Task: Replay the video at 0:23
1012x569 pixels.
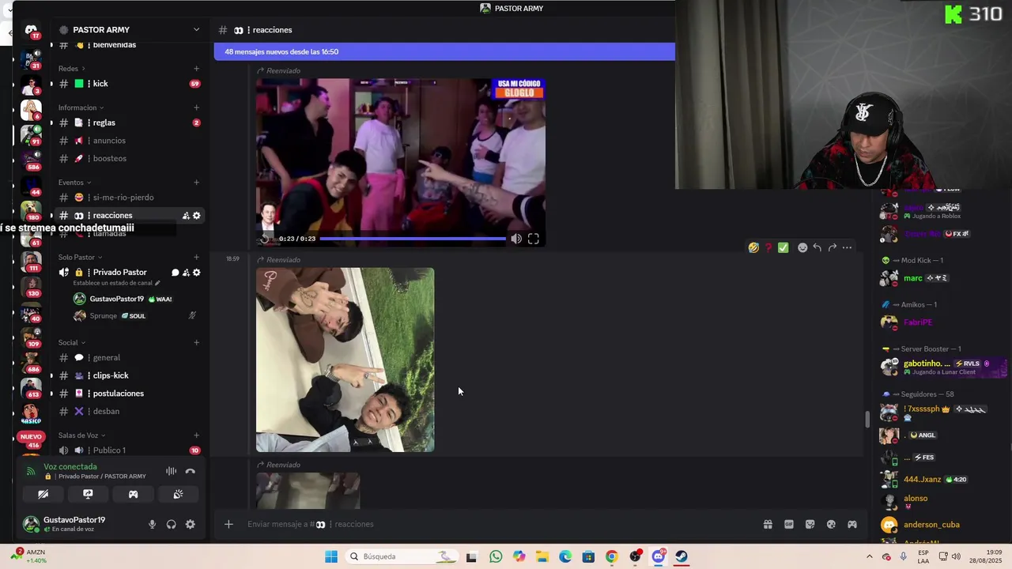Action: point(266,239)
